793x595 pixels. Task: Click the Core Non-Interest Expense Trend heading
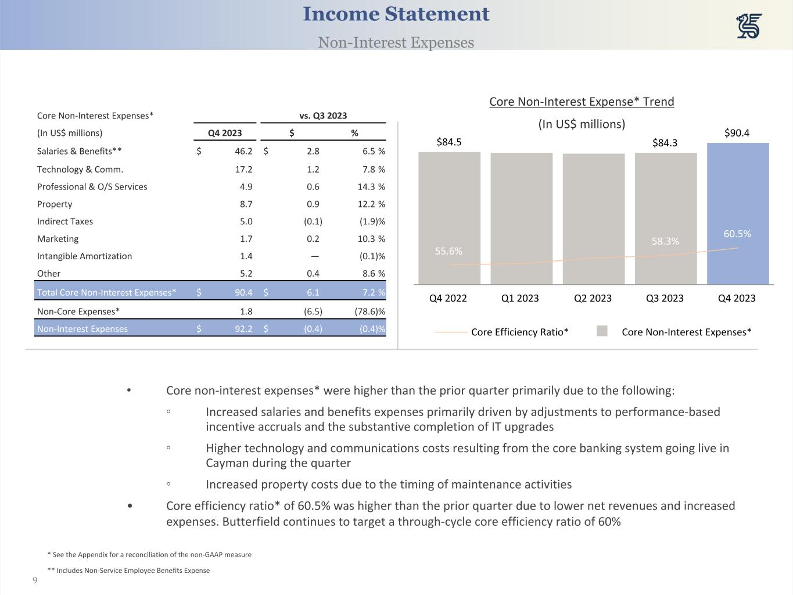tap(582, 102)
